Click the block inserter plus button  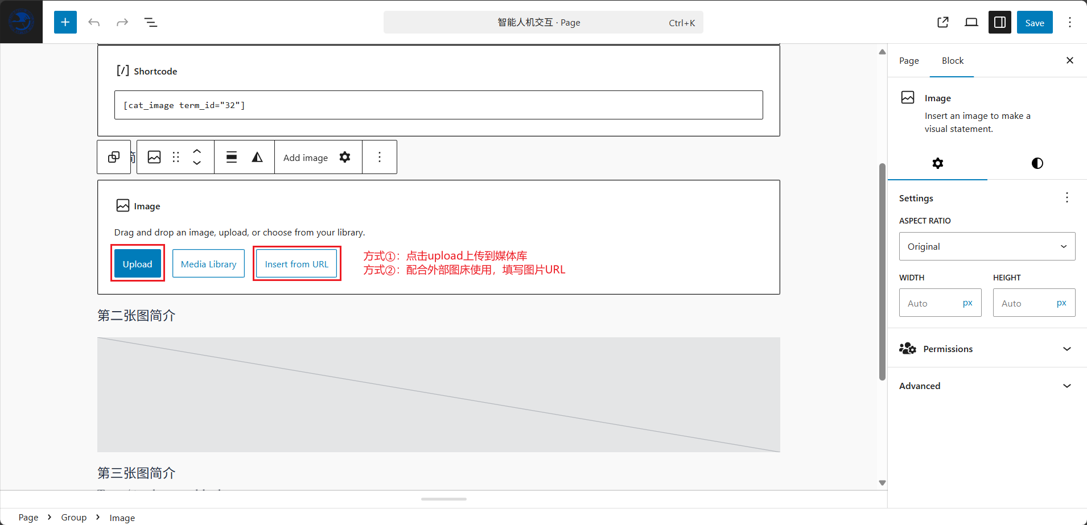click(x=65, y=22)
